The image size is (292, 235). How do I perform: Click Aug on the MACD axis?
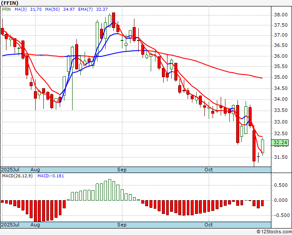tap(35, 225)
